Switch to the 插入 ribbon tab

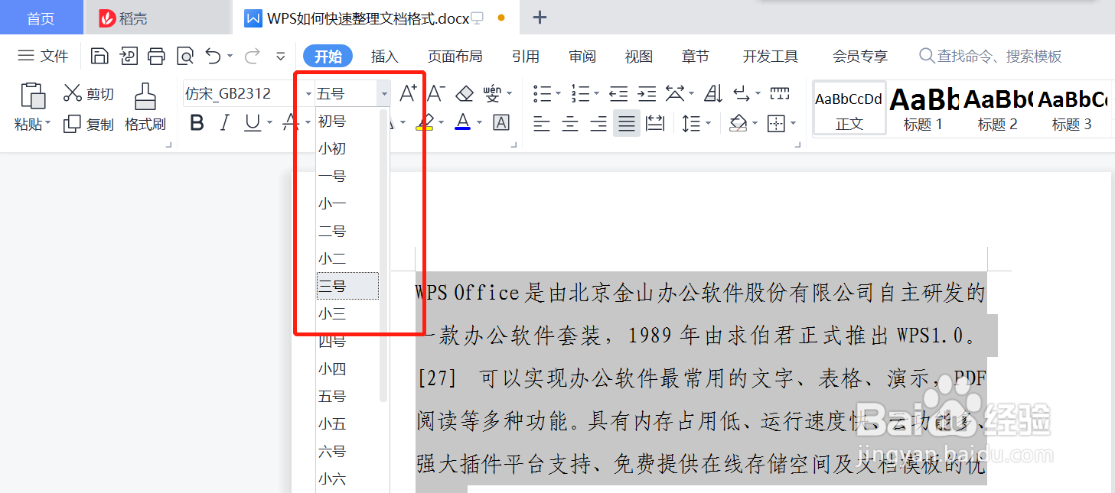pyautogui.click(x=384, y=56)
